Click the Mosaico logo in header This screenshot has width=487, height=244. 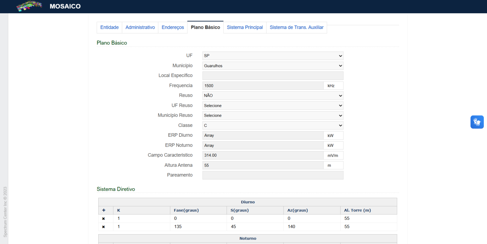29,6
